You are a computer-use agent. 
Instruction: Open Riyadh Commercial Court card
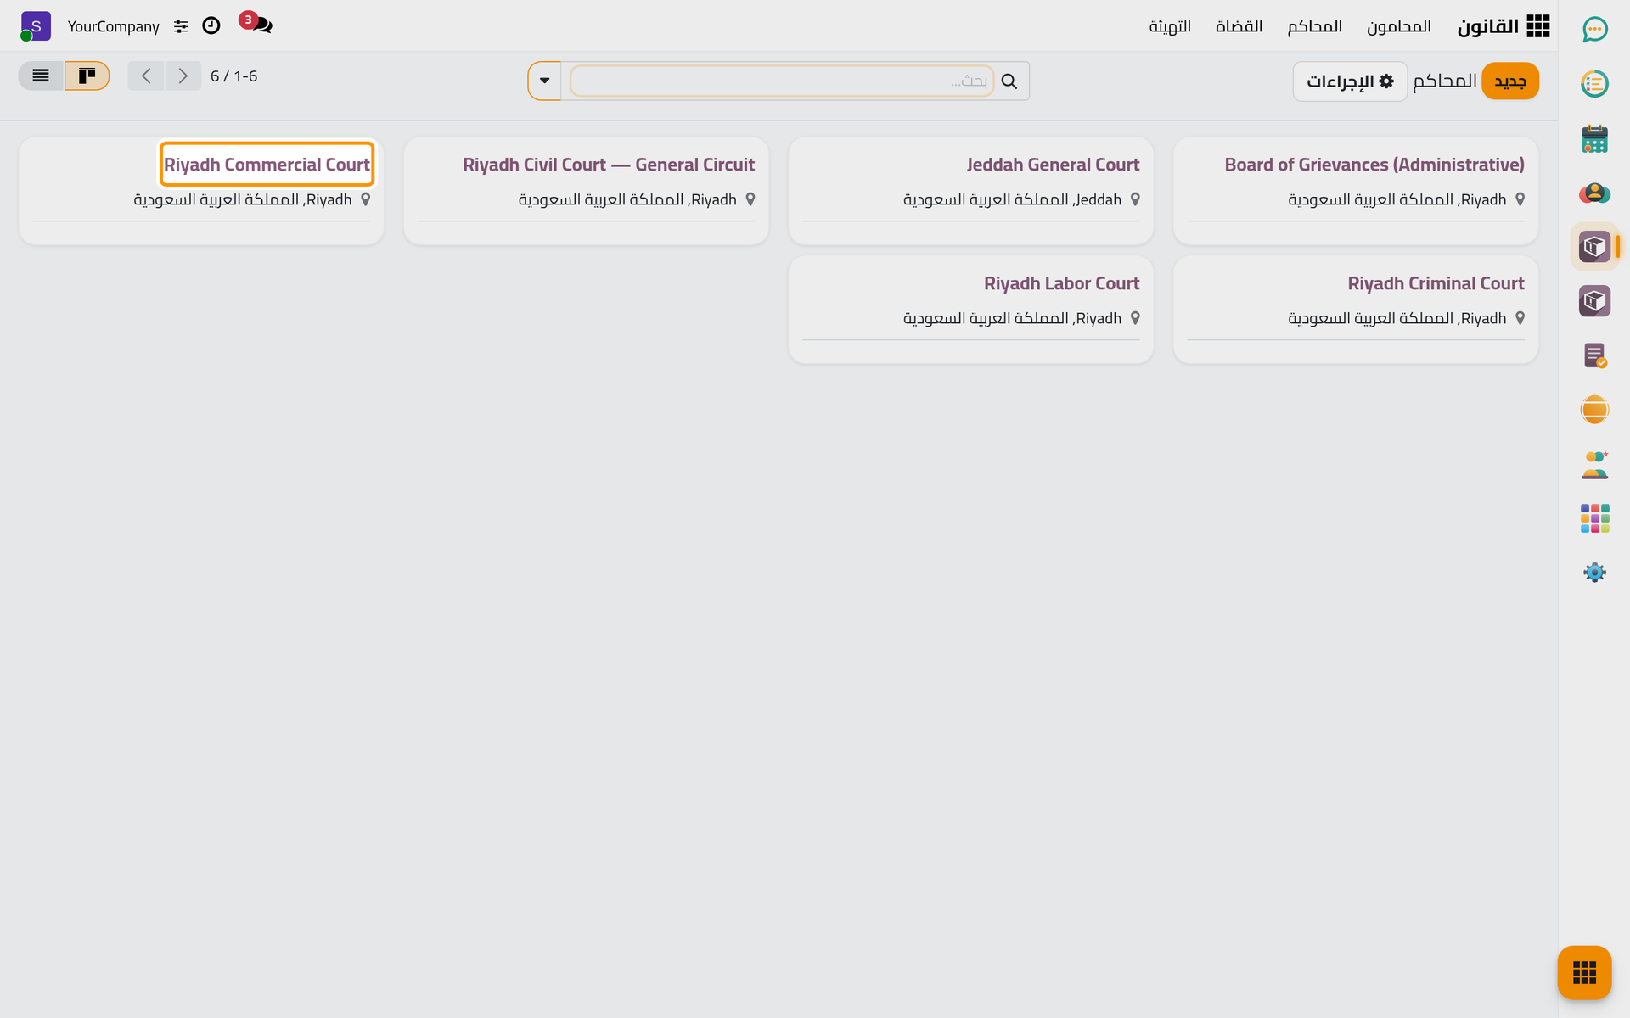click(201, 191)
